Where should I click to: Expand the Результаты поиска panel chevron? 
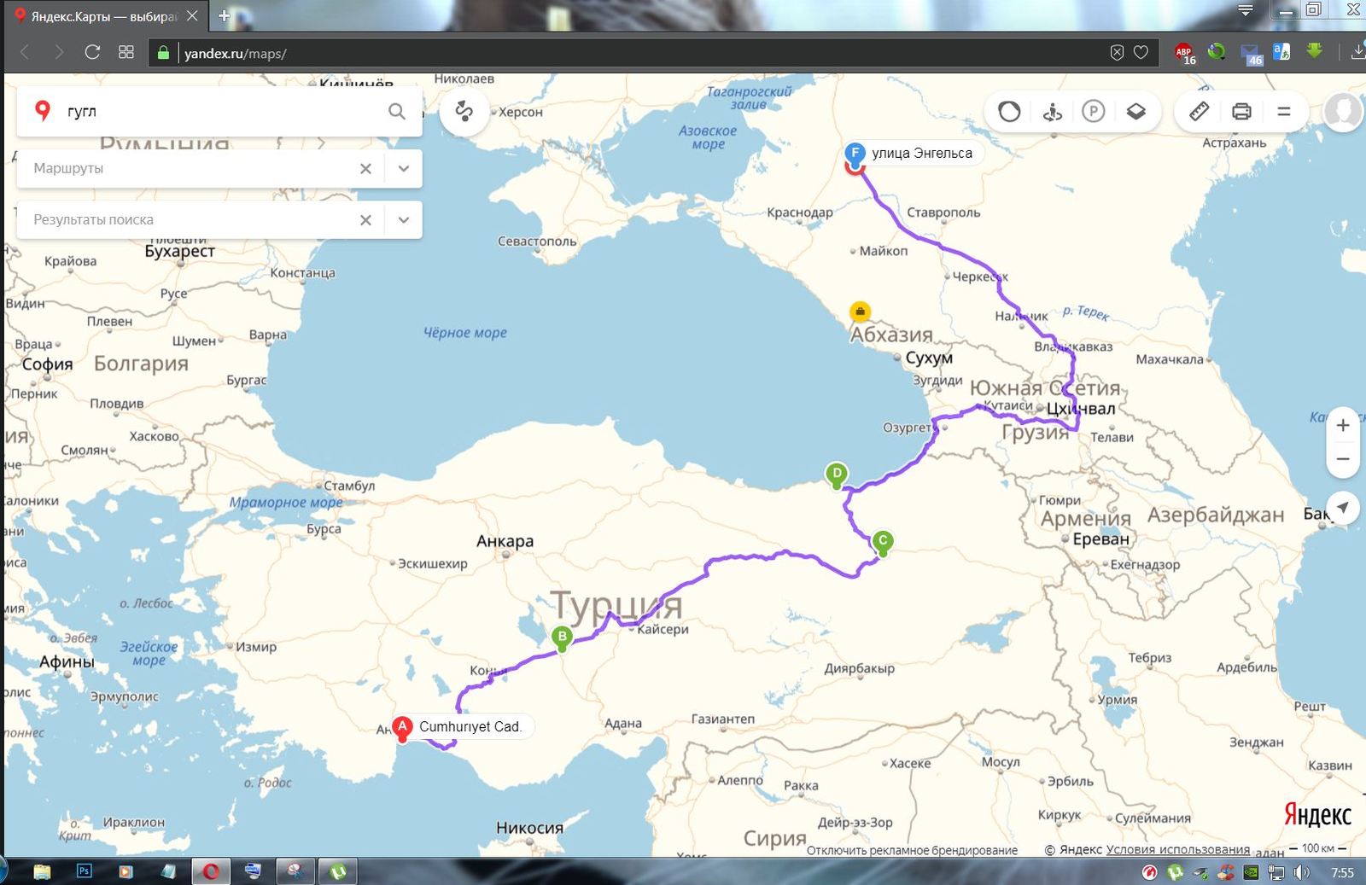click(404, 219)
